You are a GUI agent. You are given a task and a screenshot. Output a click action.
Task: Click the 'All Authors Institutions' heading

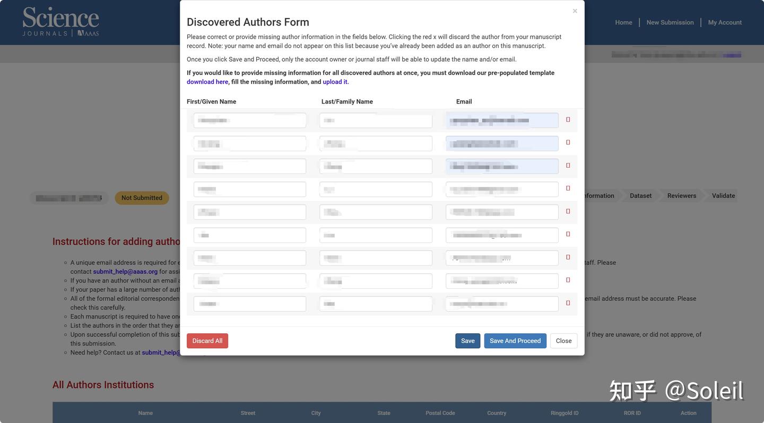tap(103, 385)
